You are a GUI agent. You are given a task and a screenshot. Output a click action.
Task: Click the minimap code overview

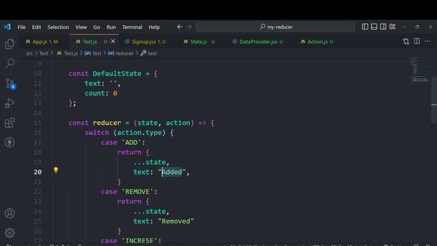pos(419,70)
